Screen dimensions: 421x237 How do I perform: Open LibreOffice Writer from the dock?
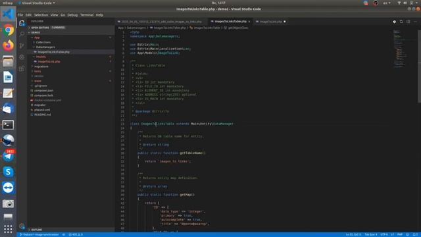pos(8,77)
